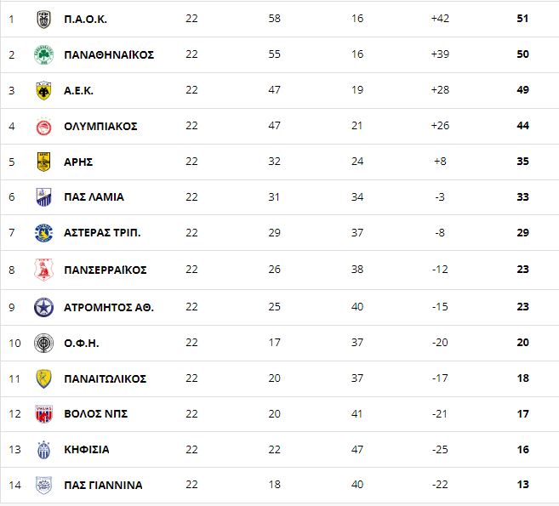Click the Παναιτωλικός yellow shield crest

tap(44, 378)
